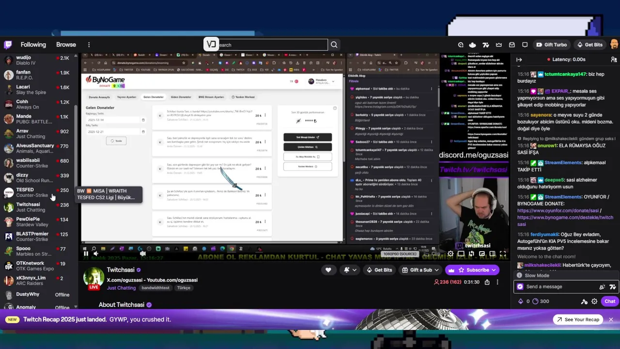
Task: Open bynogame destekle link in chat
Action: click(565, 221)
